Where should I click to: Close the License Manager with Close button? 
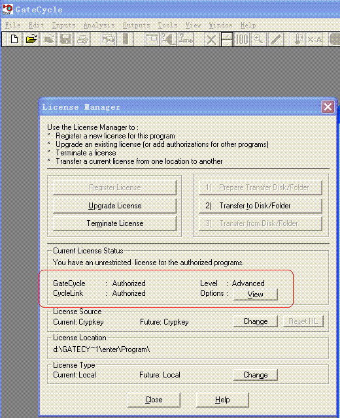click(154, 400)
